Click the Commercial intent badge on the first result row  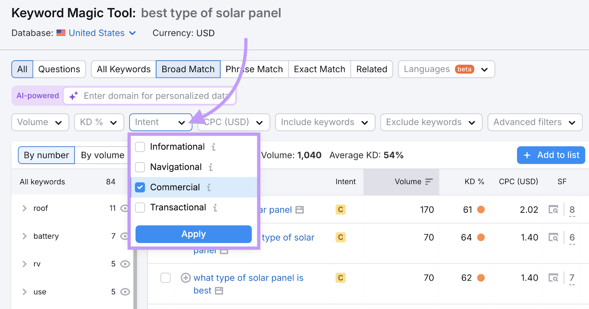coord(340,209)
